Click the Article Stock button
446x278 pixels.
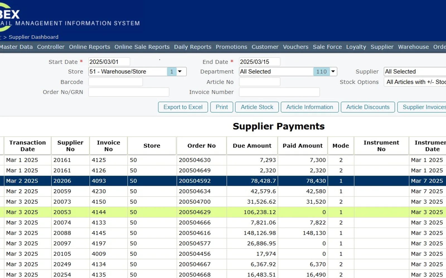tap(257, 107)
